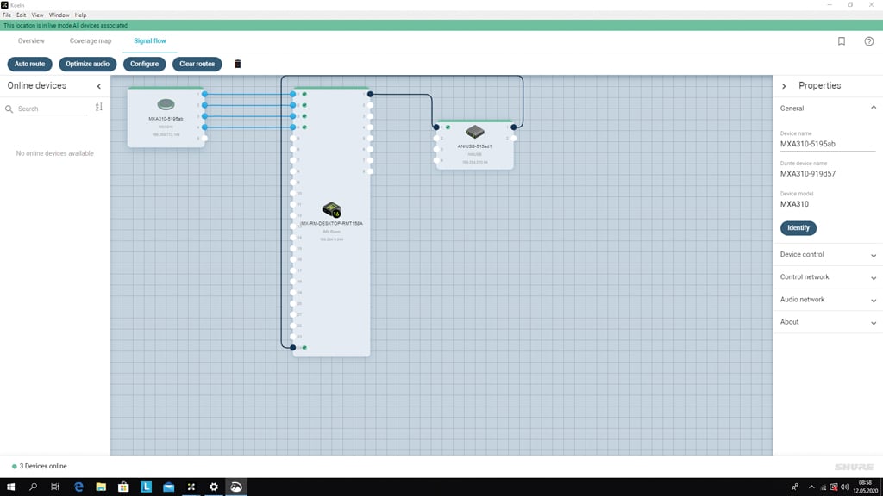
Task: Select the Signal flow tab
Action: click(150, 41)
